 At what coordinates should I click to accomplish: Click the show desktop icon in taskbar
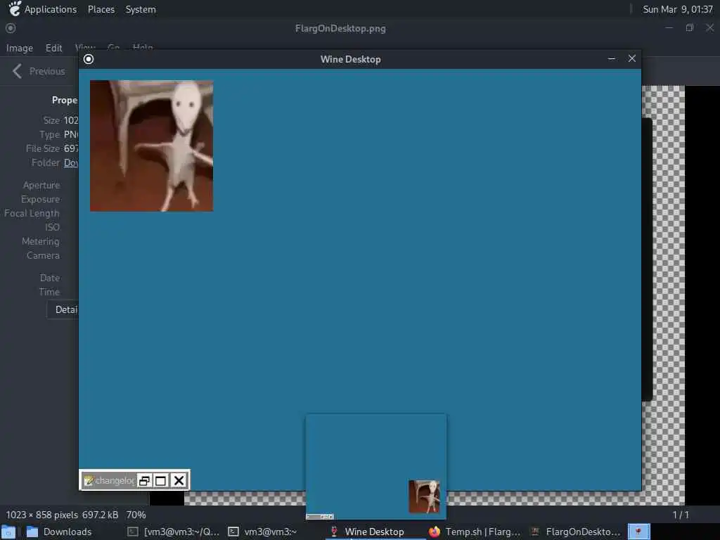tap(8, 532)
